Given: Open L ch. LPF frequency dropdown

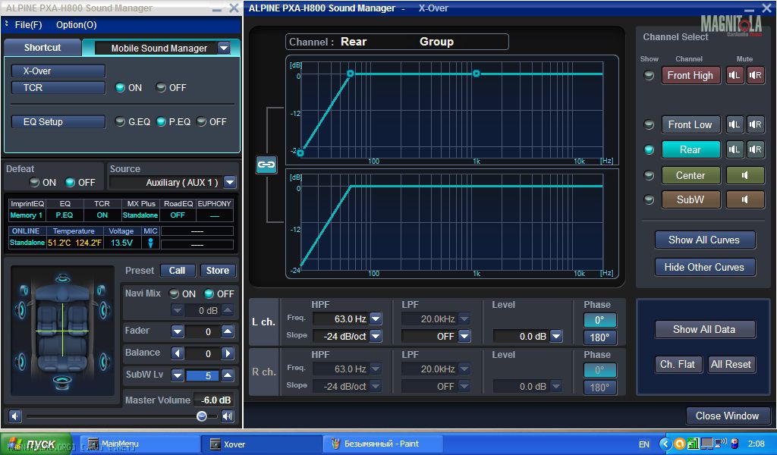Looking at the screenshot, I should pos(464,318).
